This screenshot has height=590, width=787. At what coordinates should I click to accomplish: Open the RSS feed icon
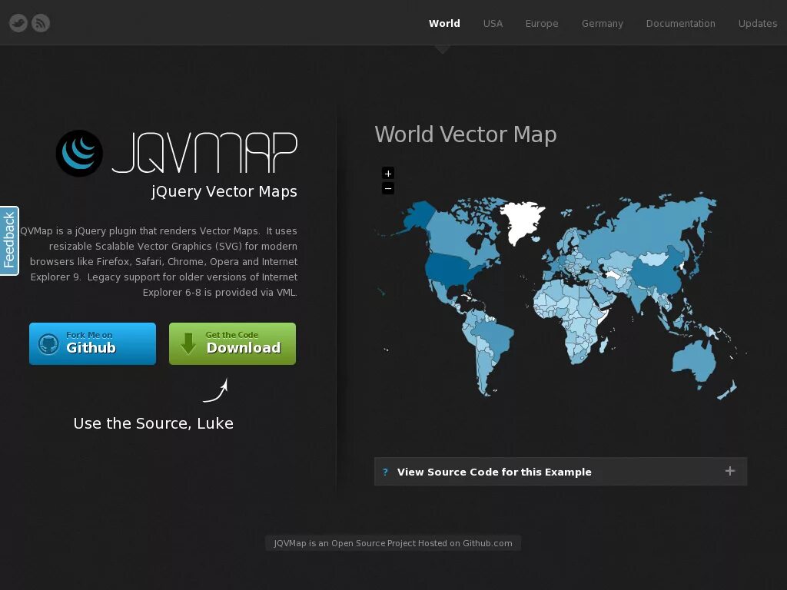(x=41, y=23)
